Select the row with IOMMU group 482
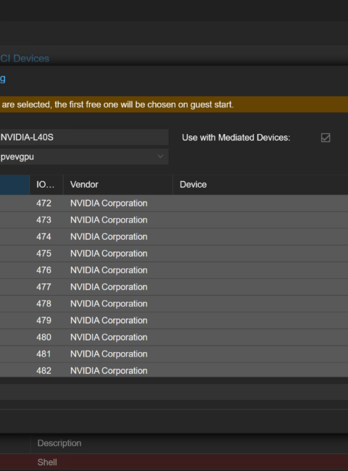348x471 pixels. tap(174, 370)
